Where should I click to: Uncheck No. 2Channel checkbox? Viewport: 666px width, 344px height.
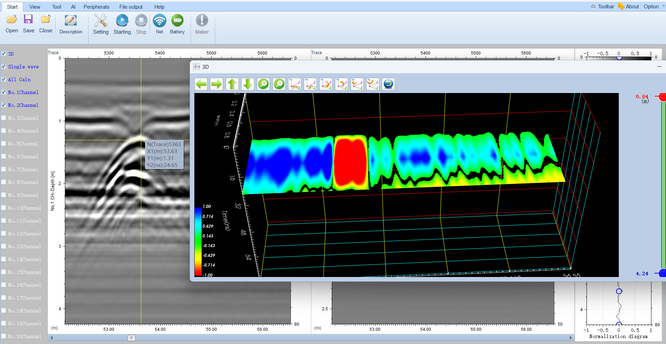pos(3,105)
